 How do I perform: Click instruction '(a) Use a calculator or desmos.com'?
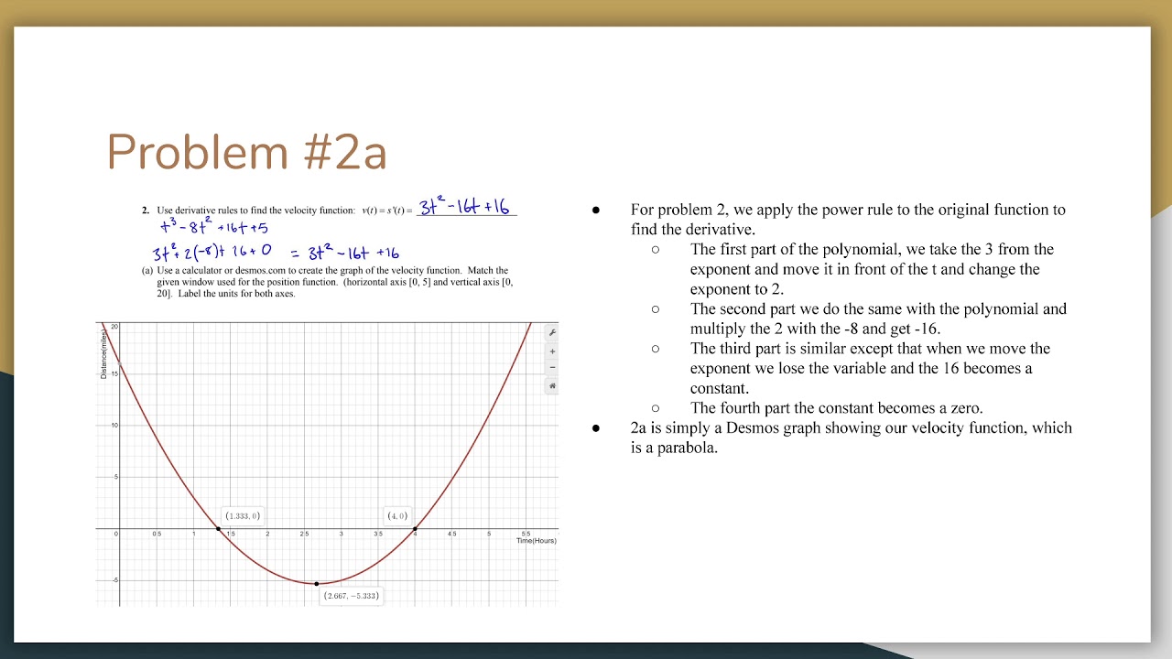coord(327,282)
